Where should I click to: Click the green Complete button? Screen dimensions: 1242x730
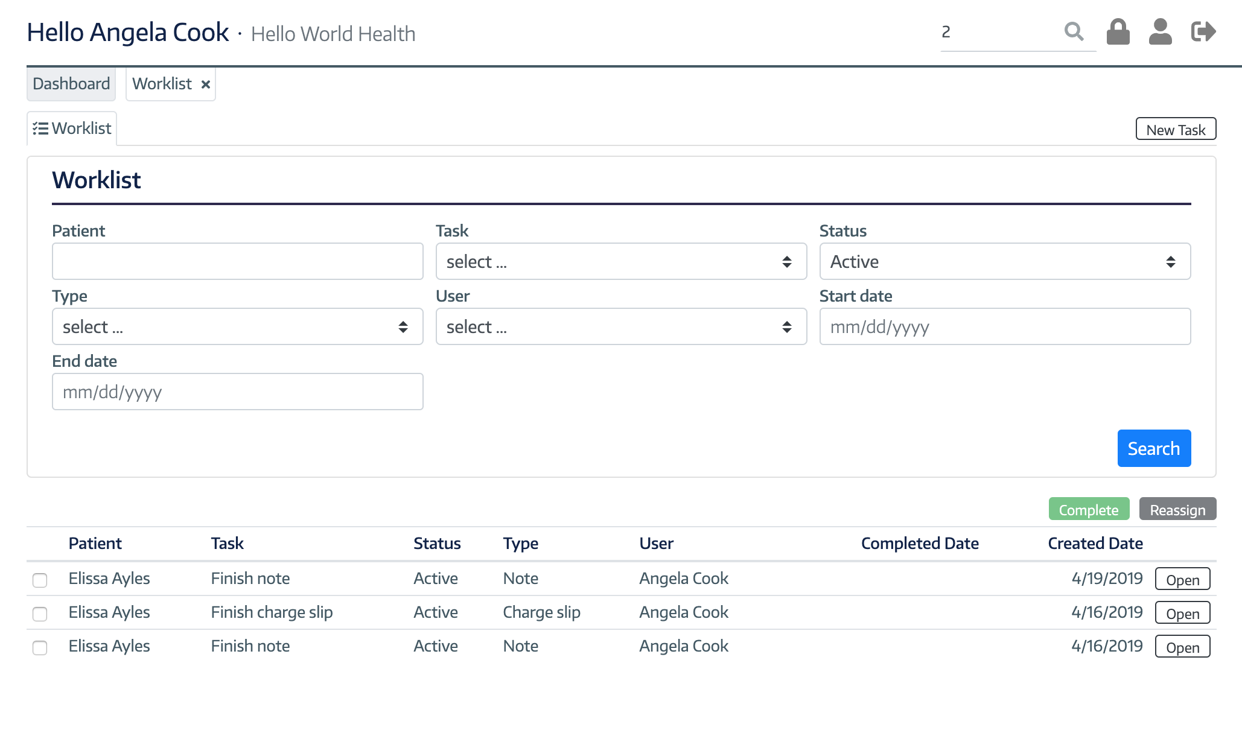(x=1088, y=509)
